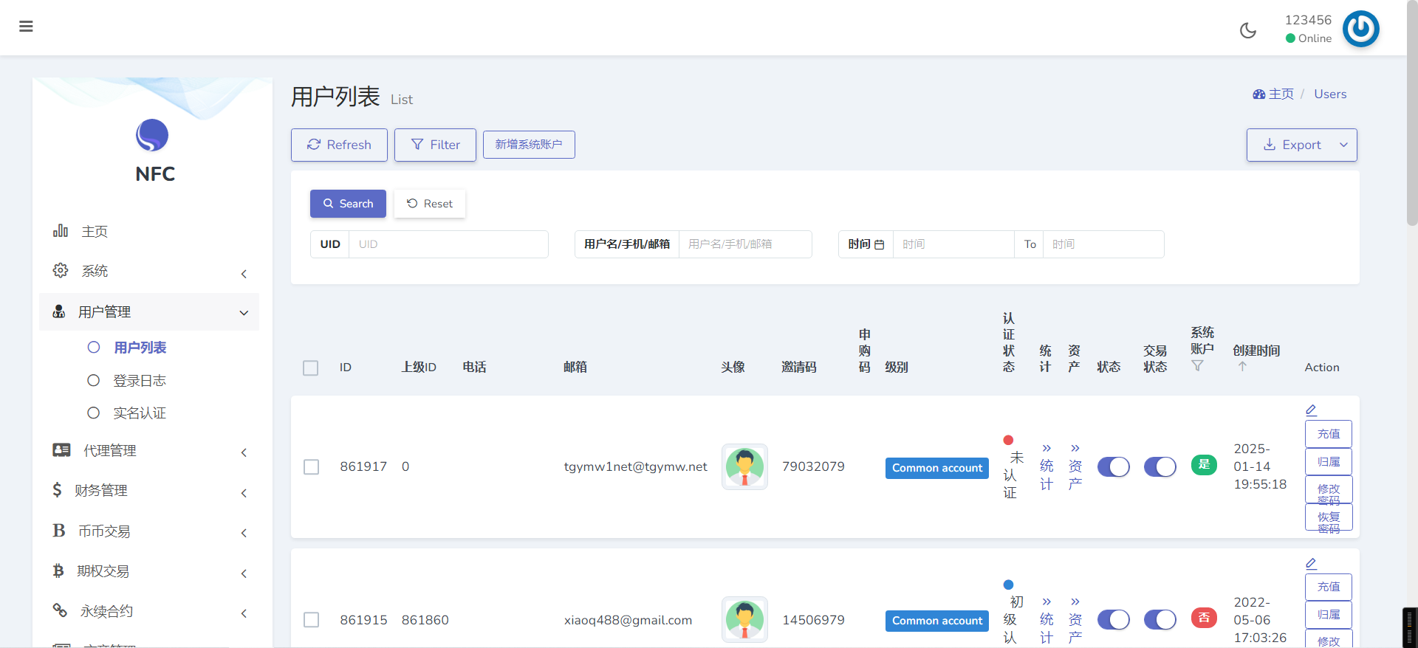Toggle dark mode moon icon
The height and width of the screenshot is (648, 1418).
point(1247,30)
